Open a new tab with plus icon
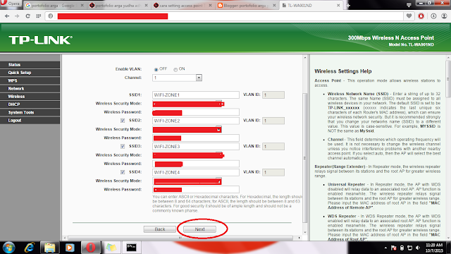The image size is (451, 254). point(347,5)
